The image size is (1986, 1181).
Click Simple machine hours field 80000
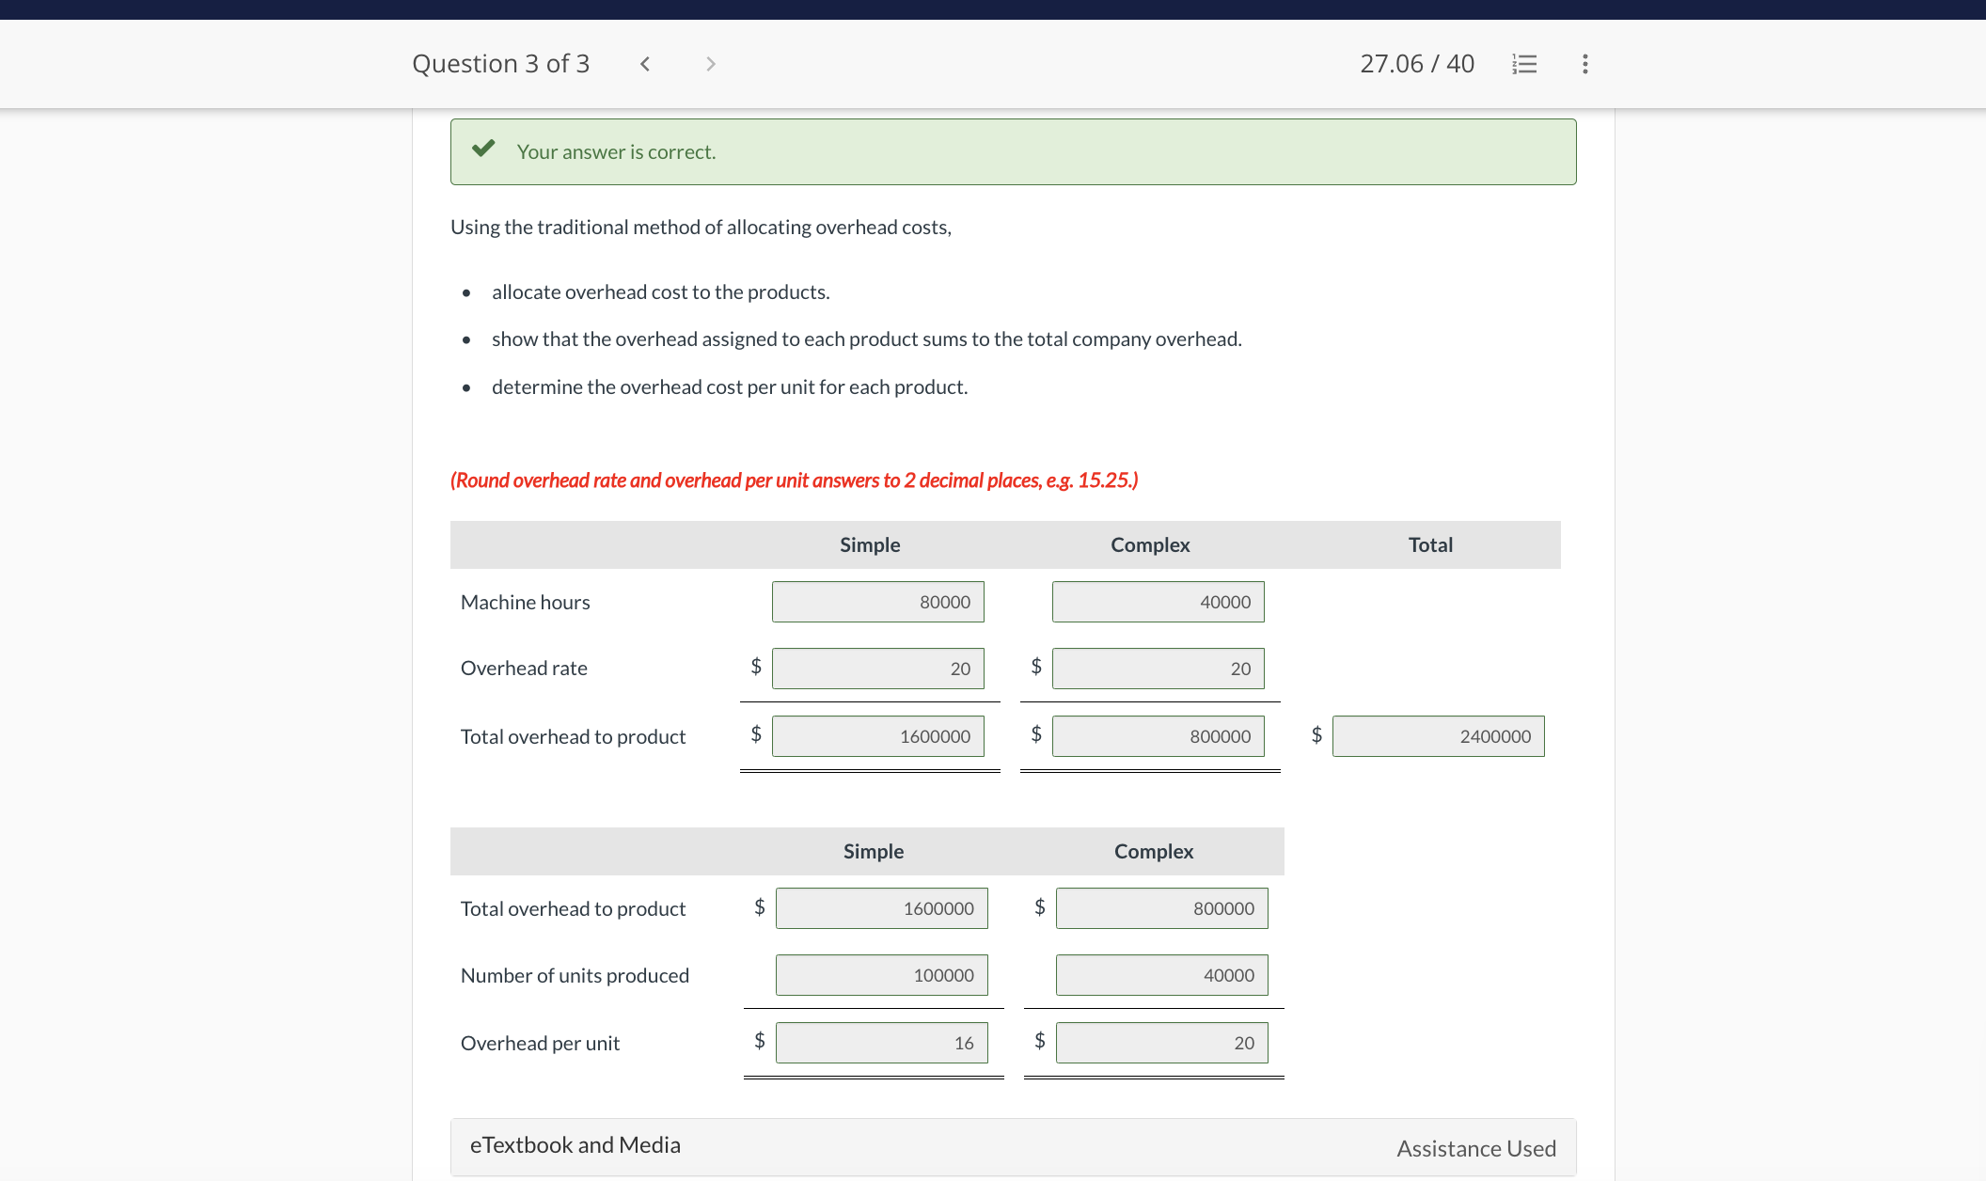coord(877,602)
